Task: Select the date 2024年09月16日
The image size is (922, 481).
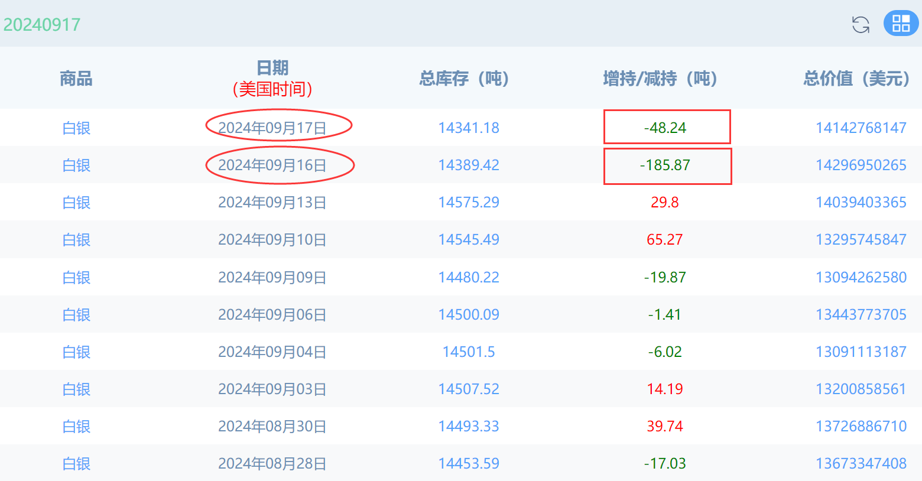Action: [272, 165]
